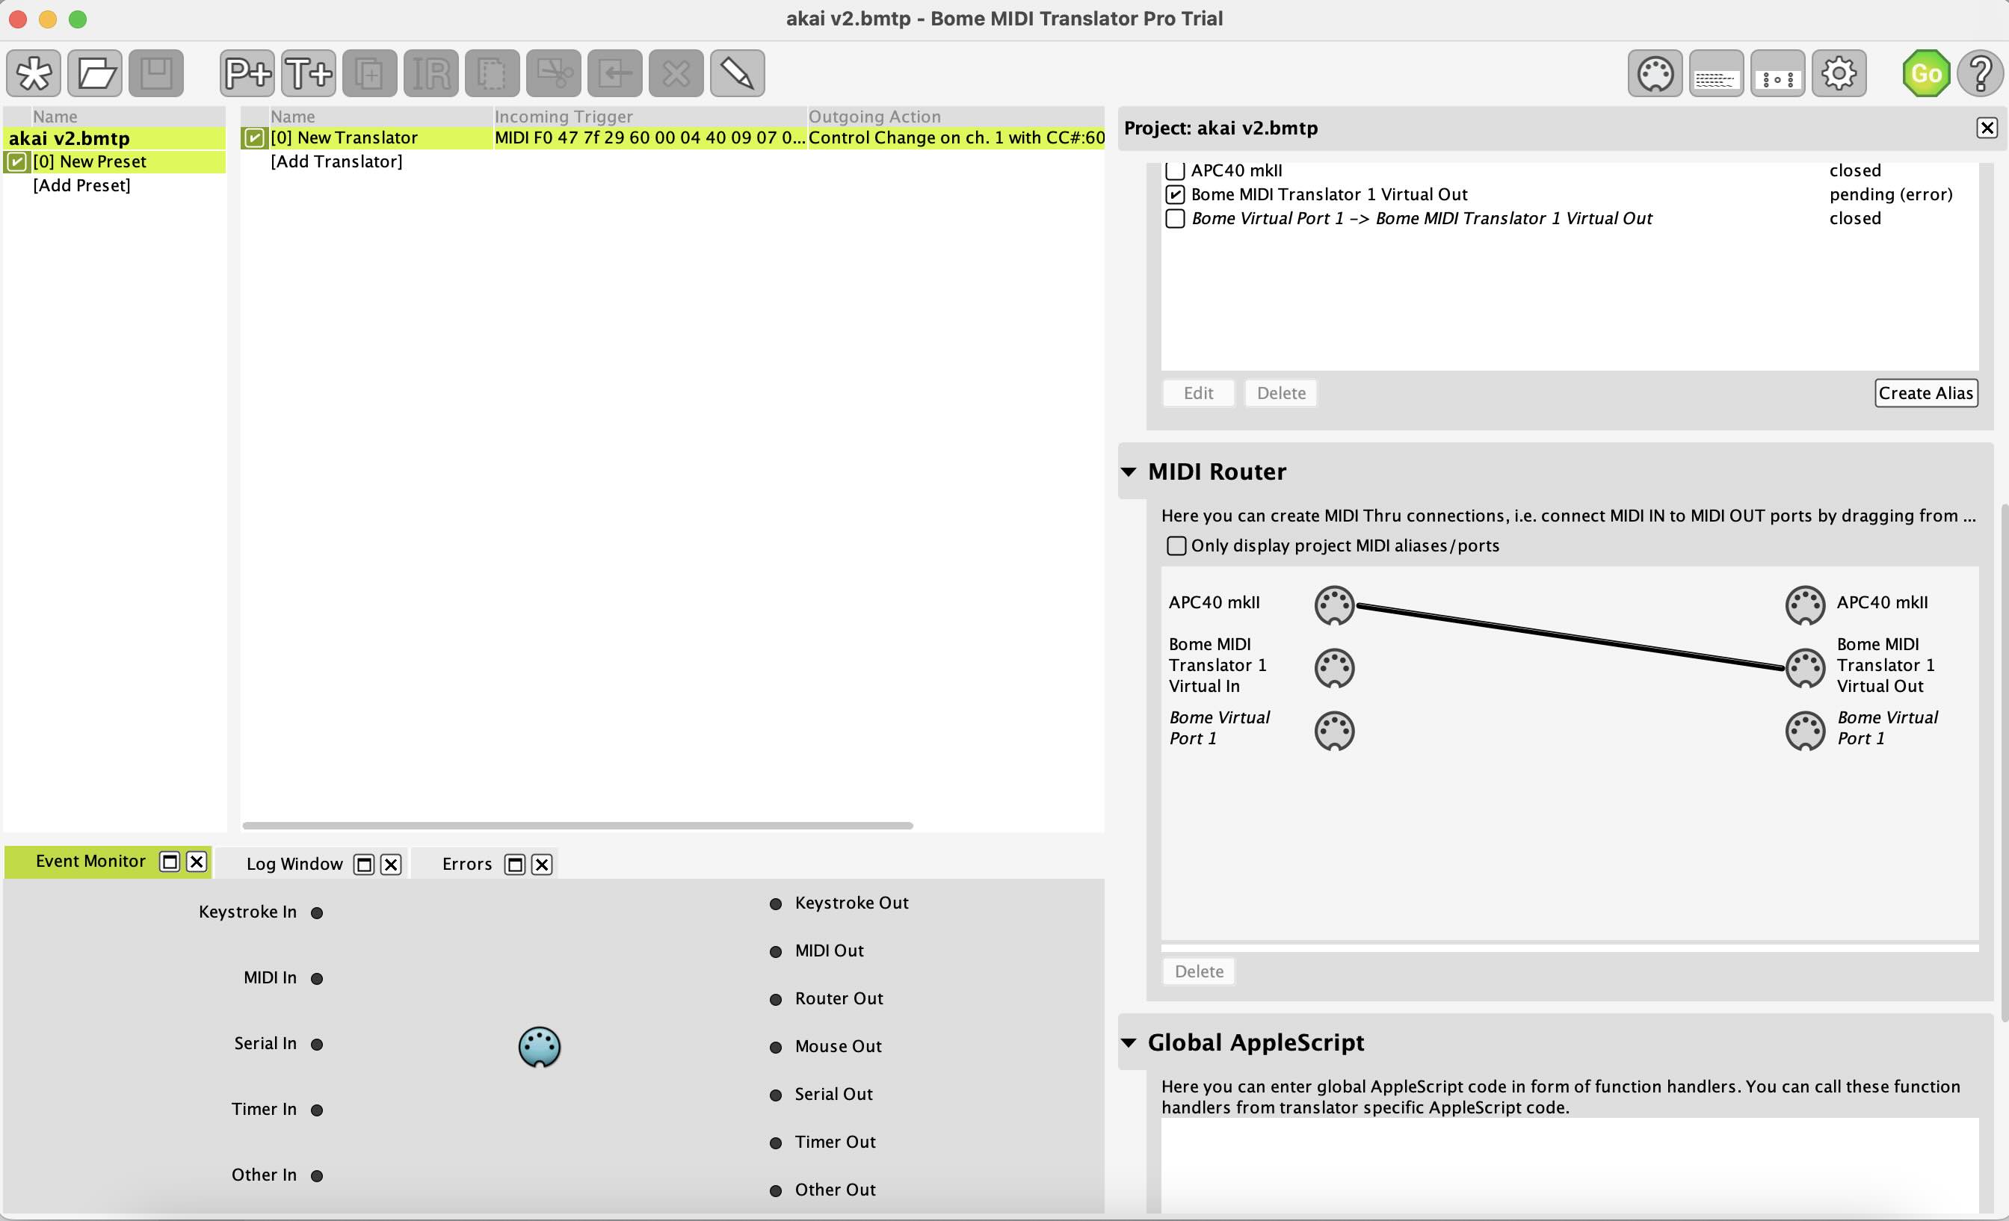Enable Only display project MIDI aliases/ports
Viewport: 2009px width, 1221px height.
[x=1176, y=545]
